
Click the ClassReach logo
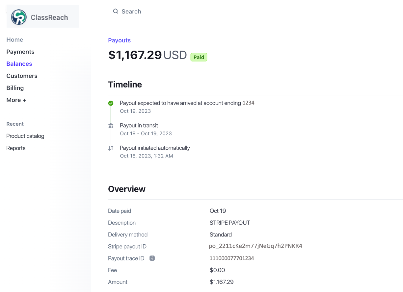42,16
